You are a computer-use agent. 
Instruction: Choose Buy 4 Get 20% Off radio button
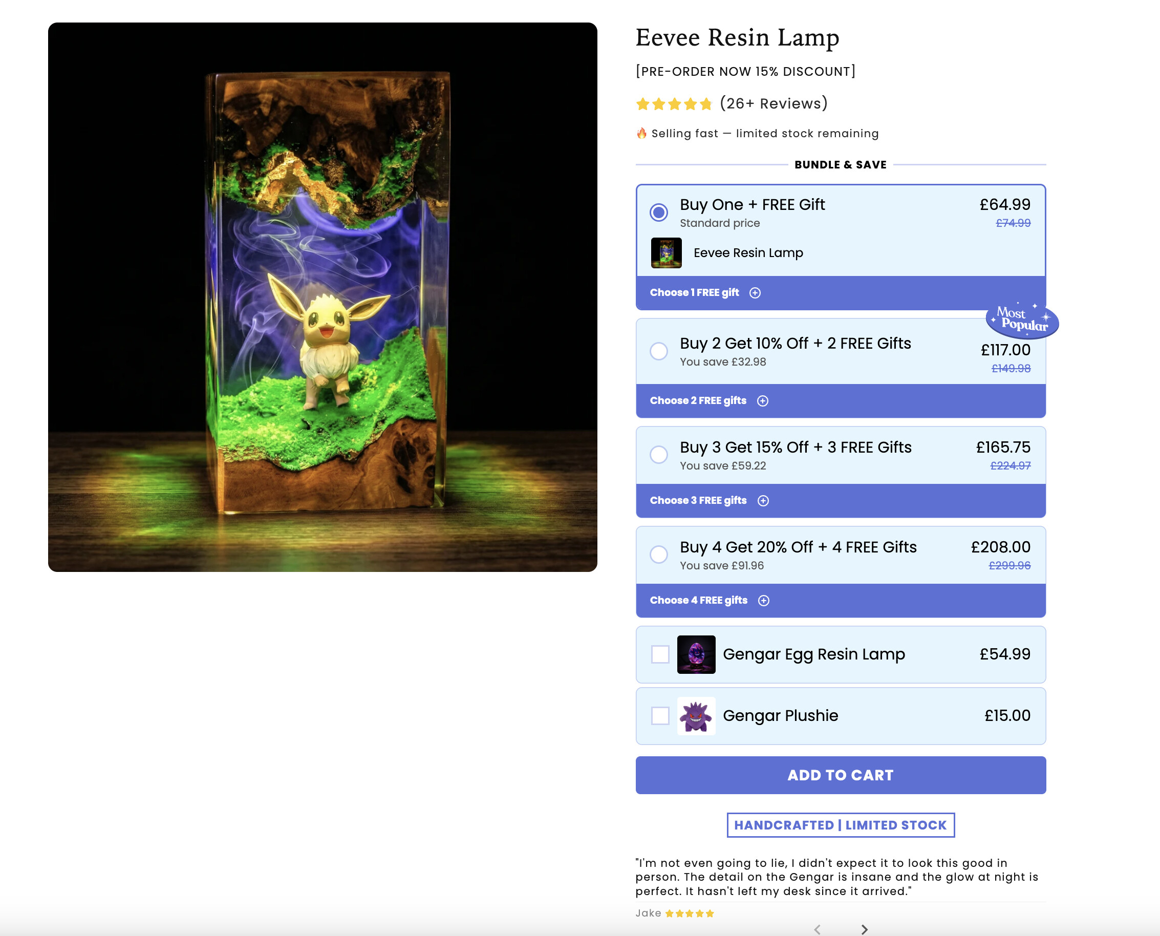tap(658, 554)
